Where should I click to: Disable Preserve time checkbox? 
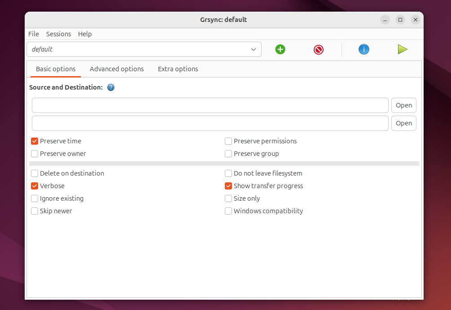[x=35, y=141]
